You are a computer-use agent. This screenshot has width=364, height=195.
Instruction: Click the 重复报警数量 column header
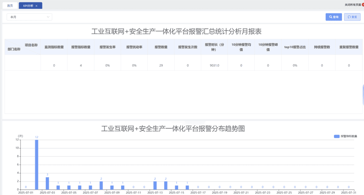349,47
